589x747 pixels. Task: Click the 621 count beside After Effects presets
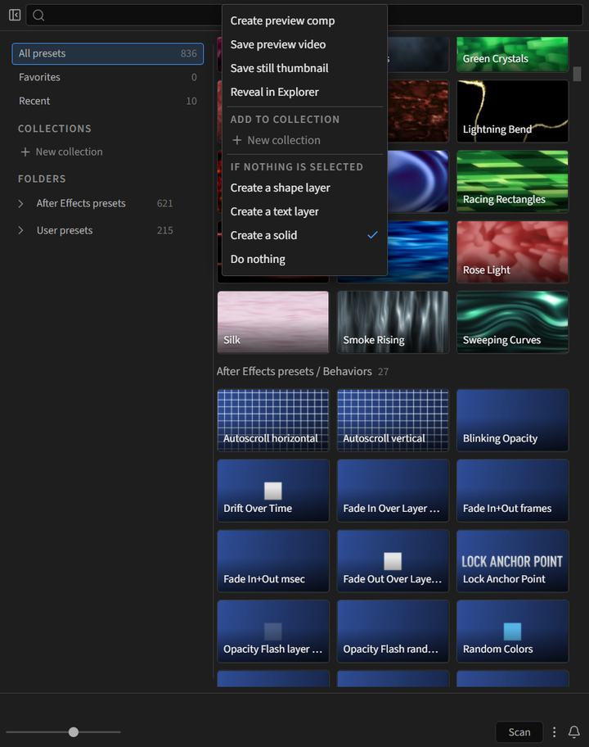(164, 203)
